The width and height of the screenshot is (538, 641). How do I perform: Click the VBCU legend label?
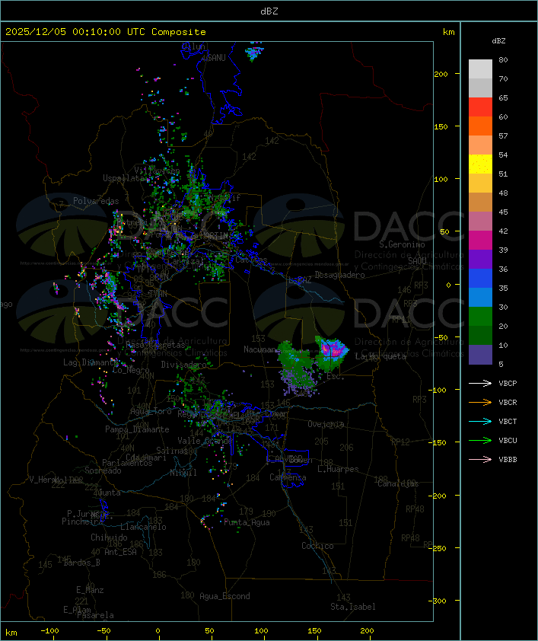(x=508, y=441)
